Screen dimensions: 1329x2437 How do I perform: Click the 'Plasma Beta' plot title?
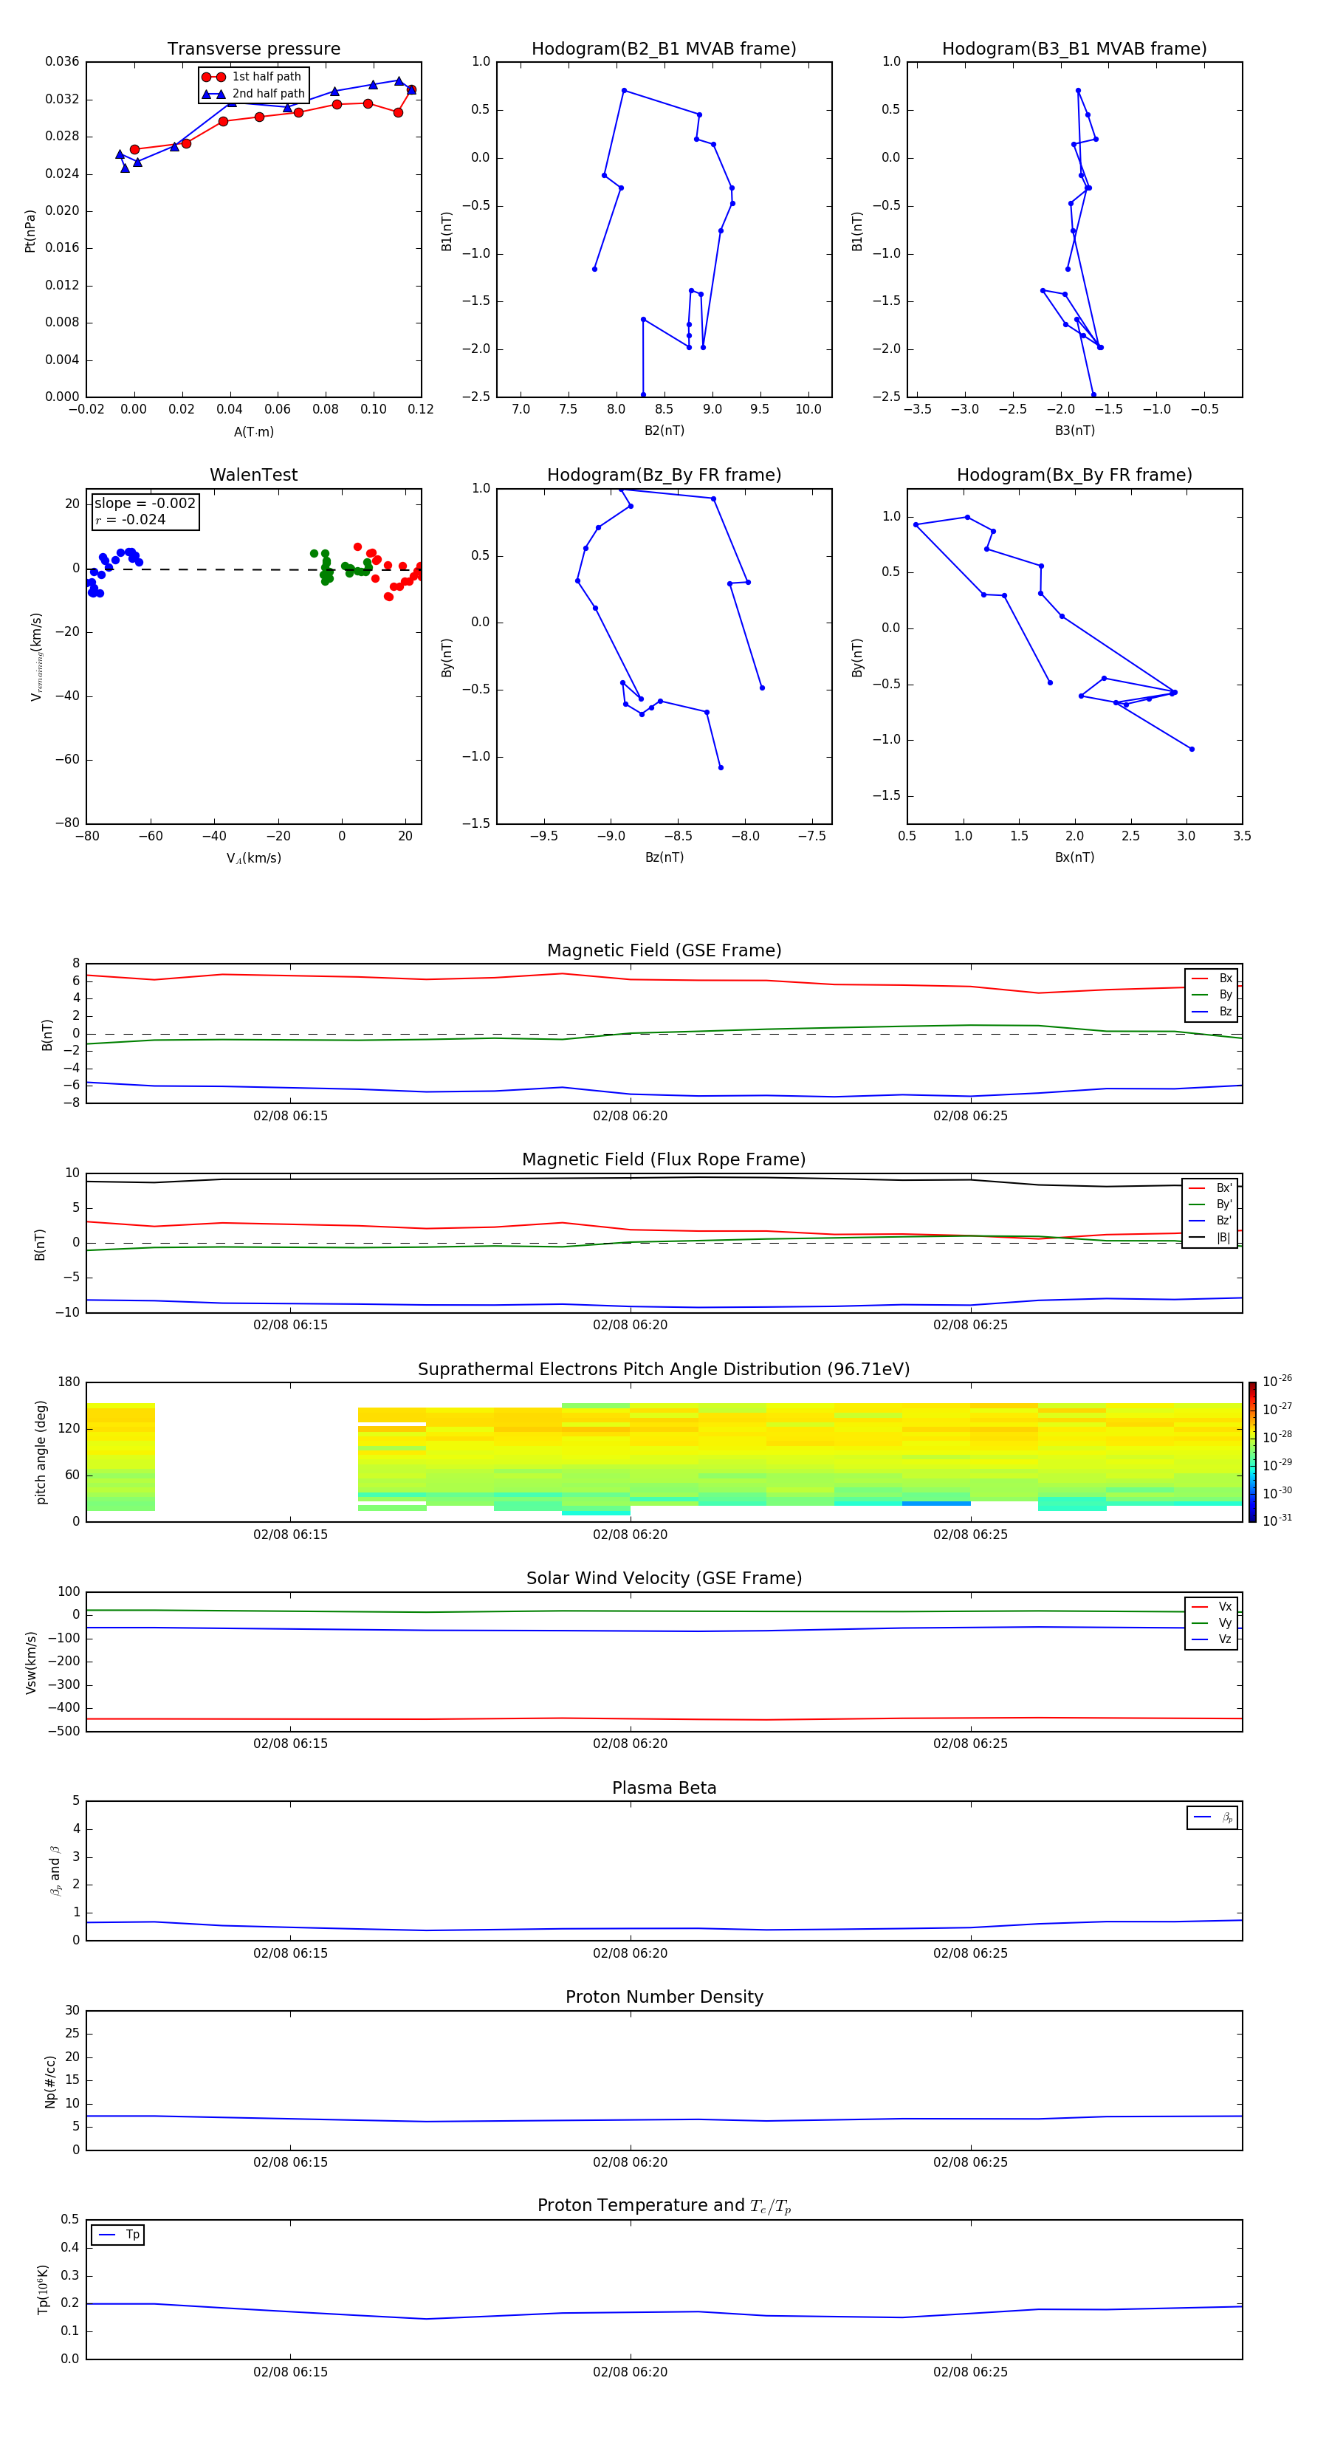pos(664,1788)
